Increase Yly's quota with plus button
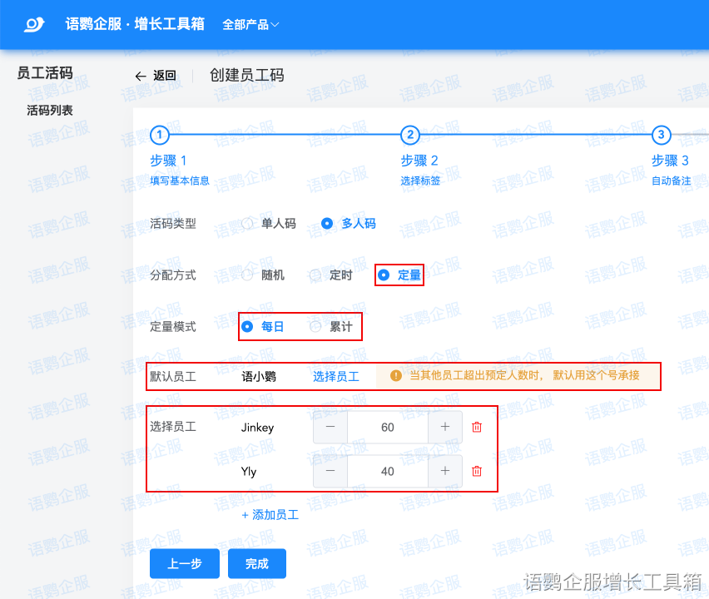This screenshot has width=709, height=599. tap(445, 471)
